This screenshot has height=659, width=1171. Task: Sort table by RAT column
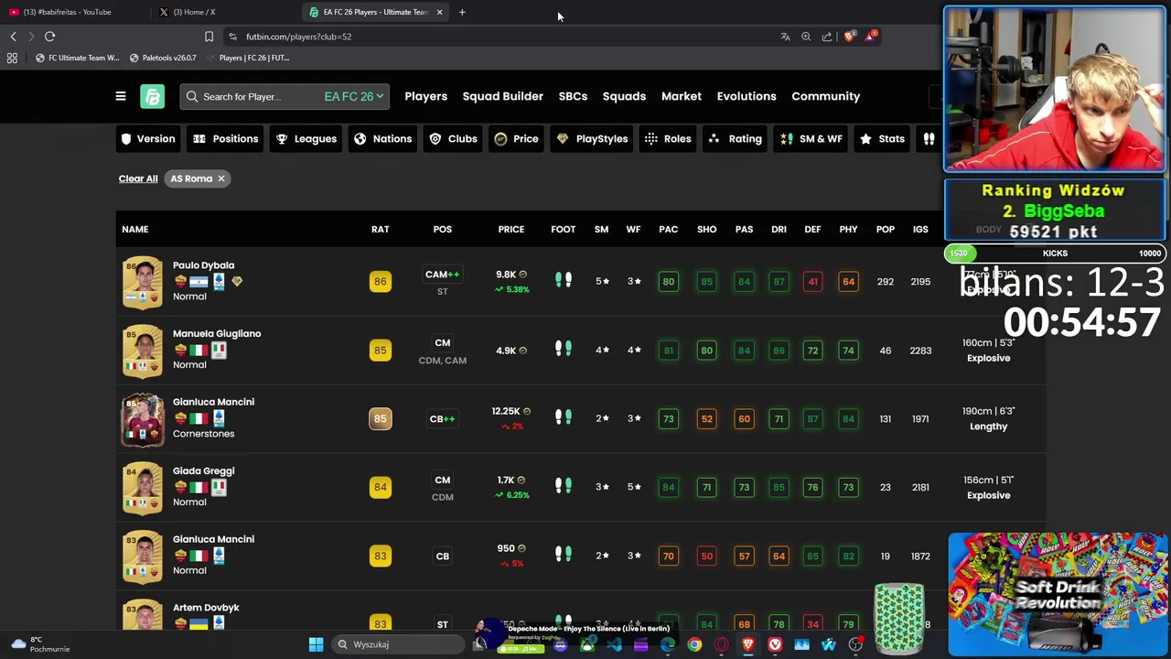point(380,229)
